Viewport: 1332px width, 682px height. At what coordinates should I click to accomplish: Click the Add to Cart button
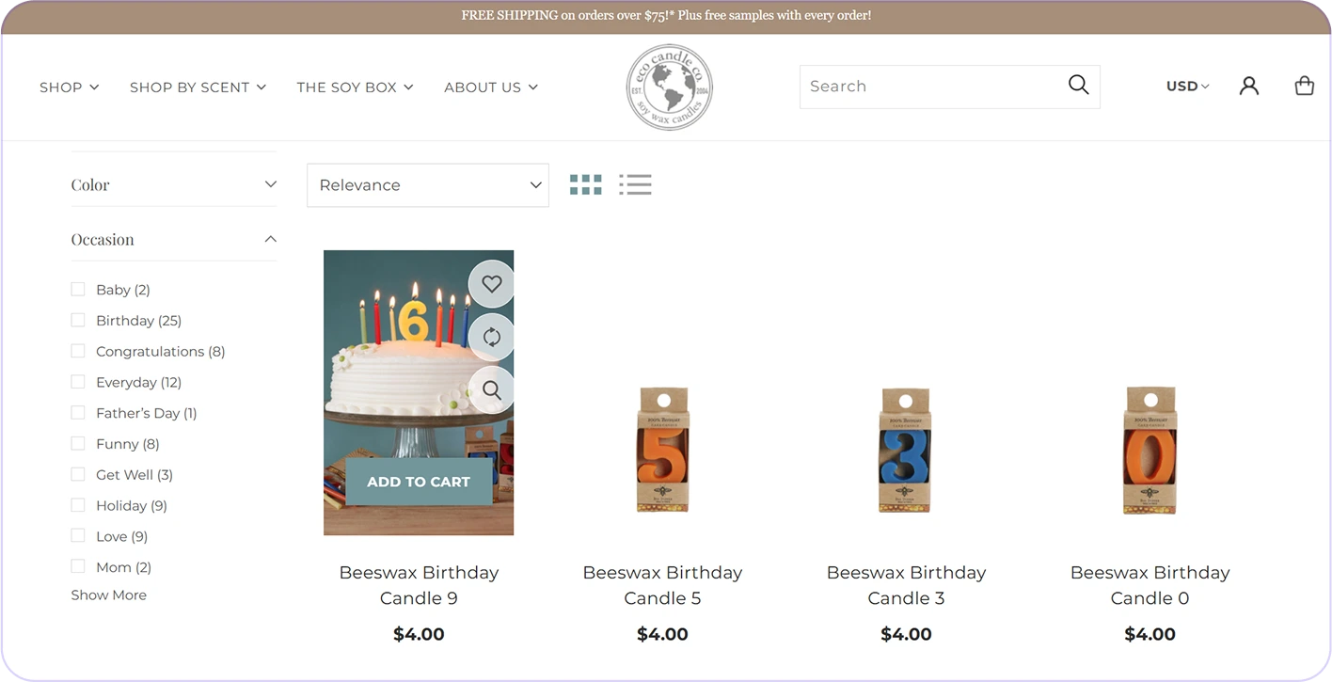(419, 482)
